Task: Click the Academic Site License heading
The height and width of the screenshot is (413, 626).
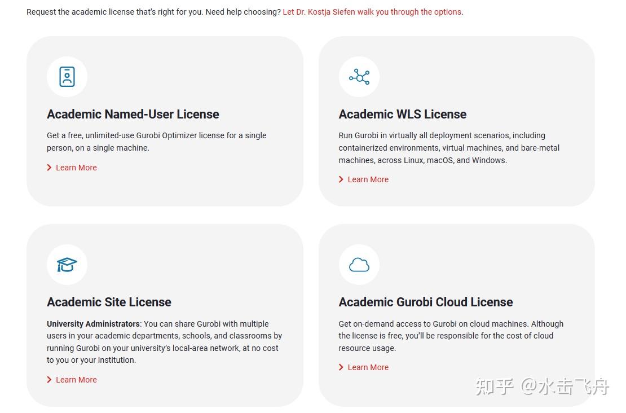Action: (109, 302)
